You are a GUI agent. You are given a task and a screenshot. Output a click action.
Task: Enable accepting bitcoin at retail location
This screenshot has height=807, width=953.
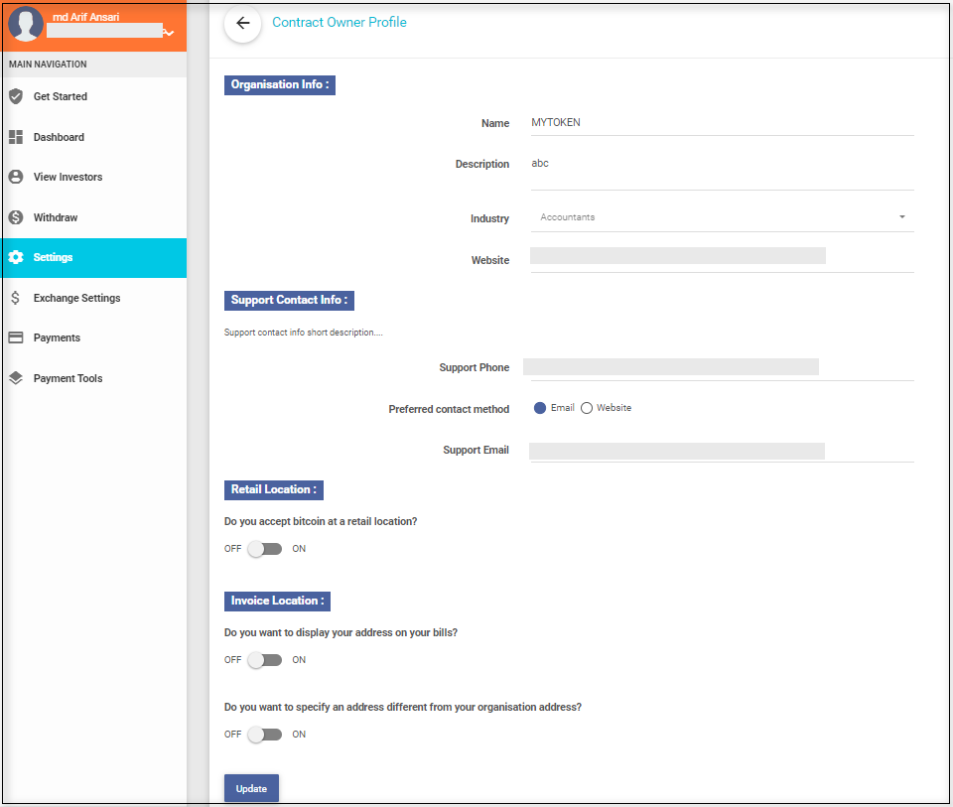(265, 549)
